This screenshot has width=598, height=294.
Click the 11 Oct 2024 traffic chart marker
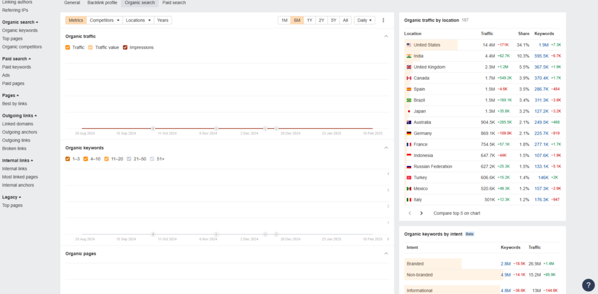coord(154,128)
